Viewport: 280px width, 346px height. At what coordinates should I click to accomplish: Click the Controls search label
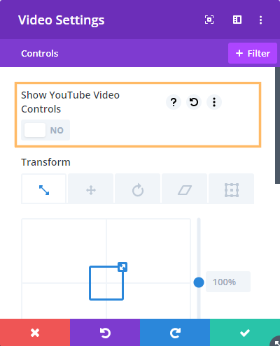point(40,53)
